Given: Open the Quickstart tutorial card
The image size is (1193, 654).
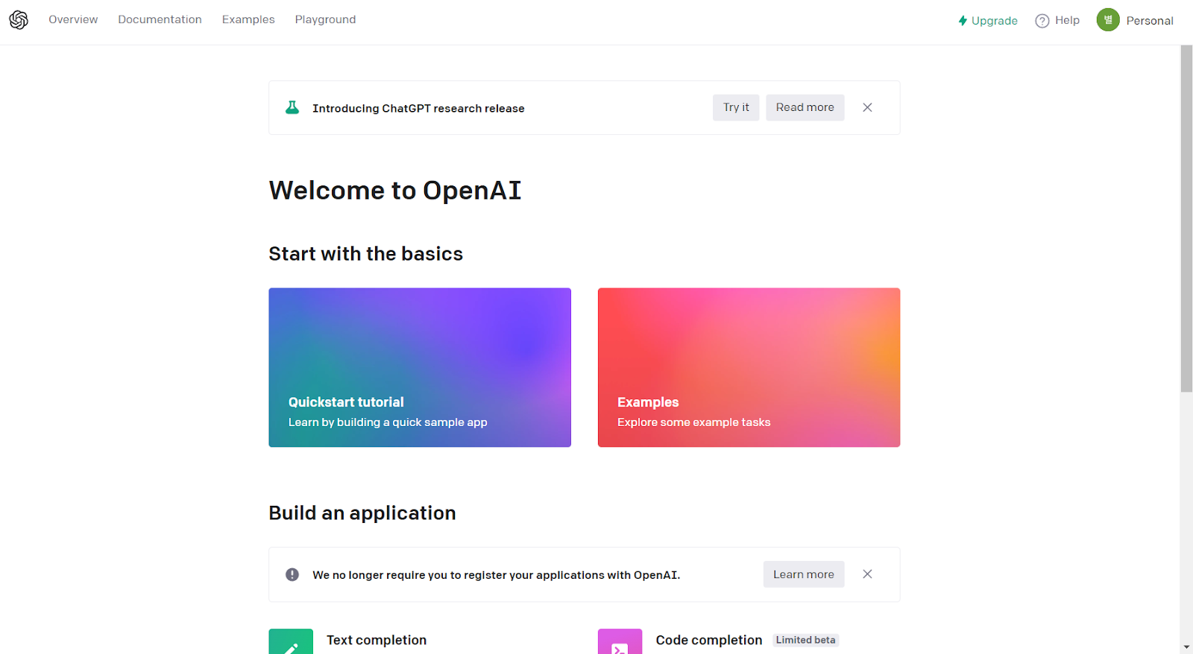Looking at the screenshot, I should [x=420, y=367].
